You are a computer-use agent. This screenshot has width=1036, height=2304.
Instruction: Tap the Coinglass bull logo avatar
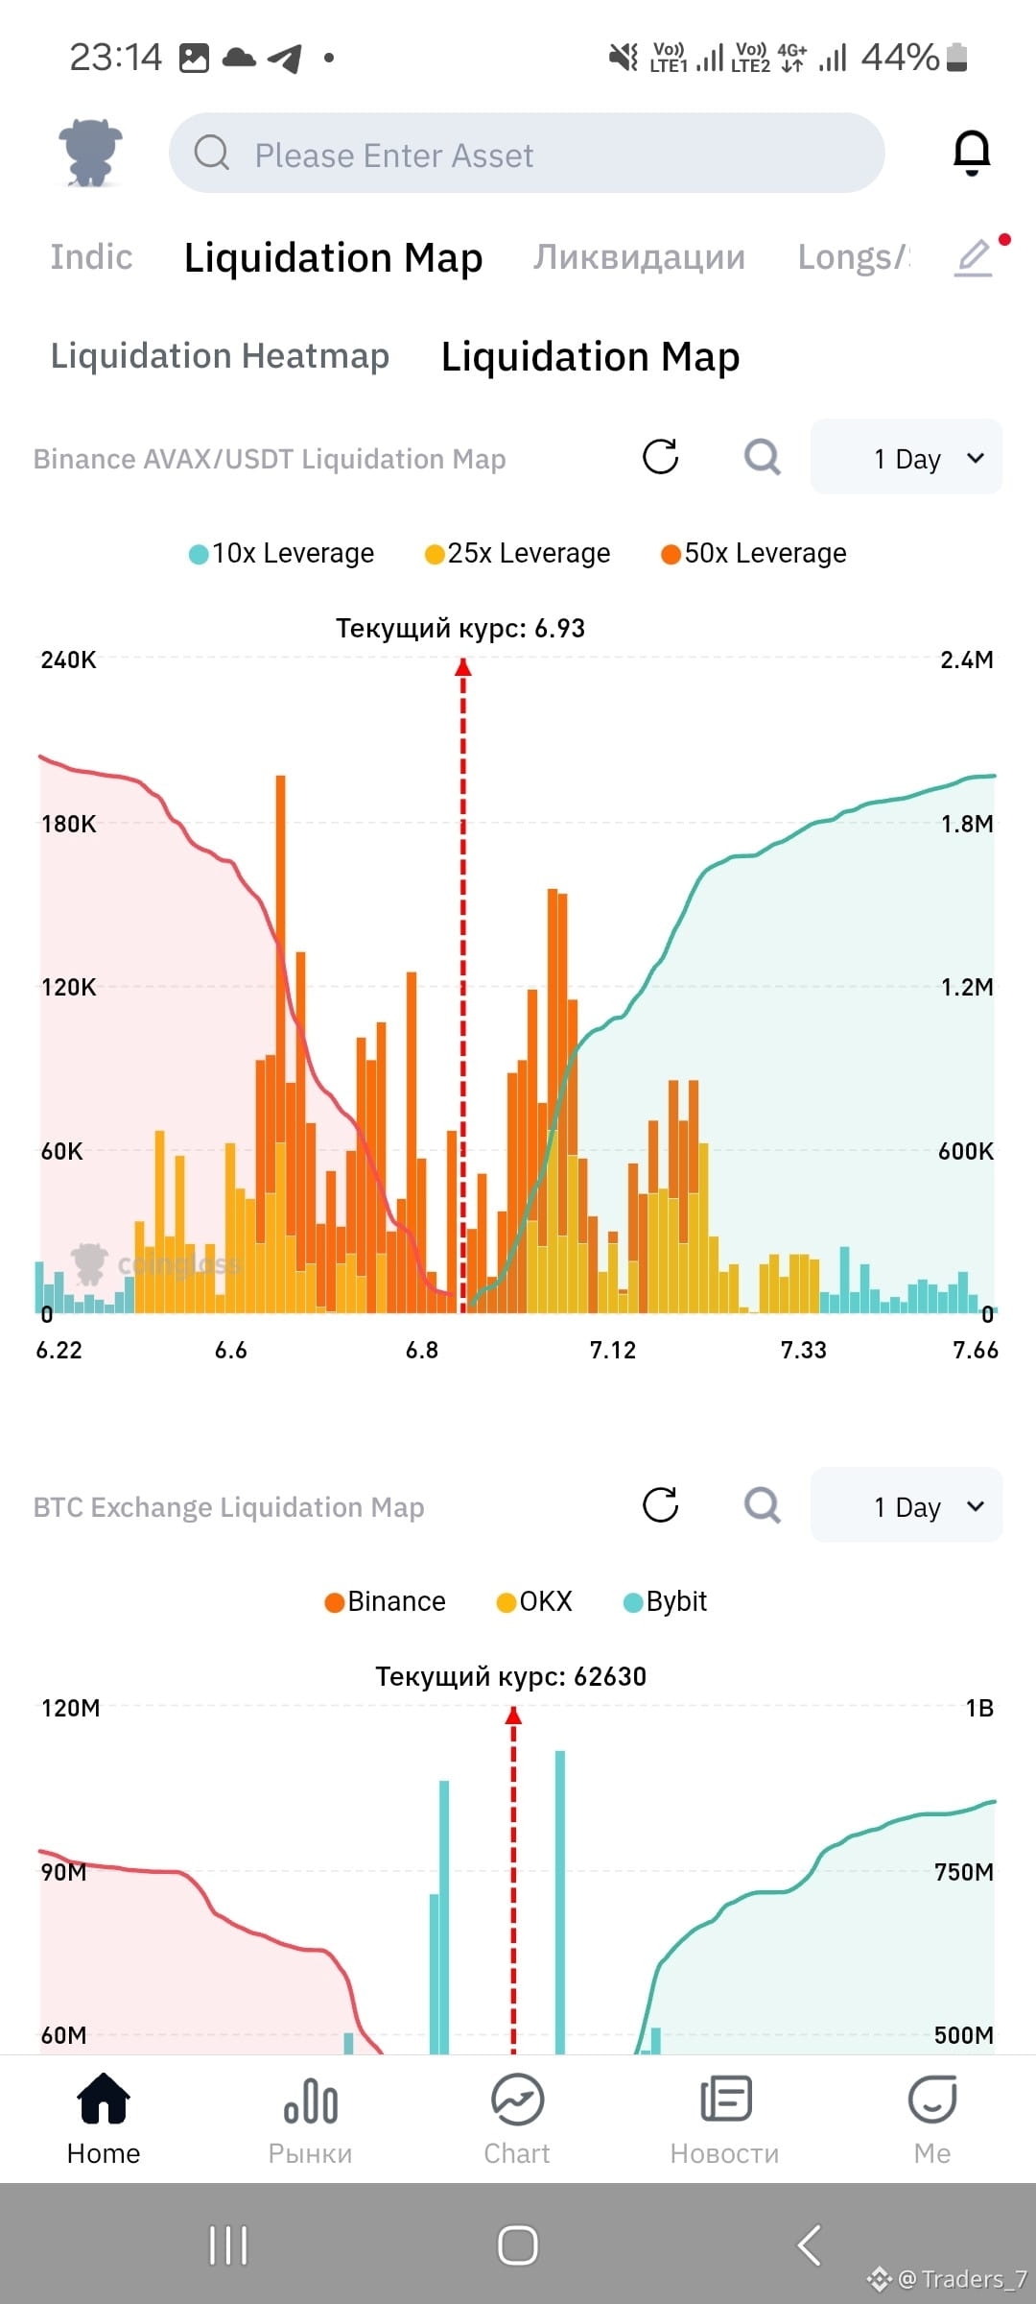tap(90, 152)
